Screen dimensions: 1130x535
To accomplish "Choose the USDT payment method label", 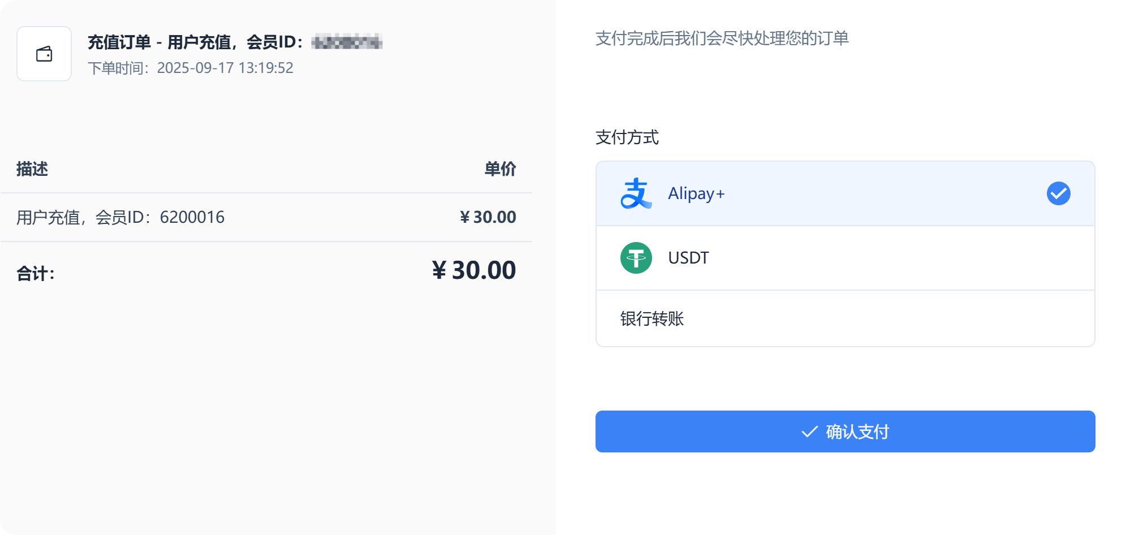I will (688, 258).
